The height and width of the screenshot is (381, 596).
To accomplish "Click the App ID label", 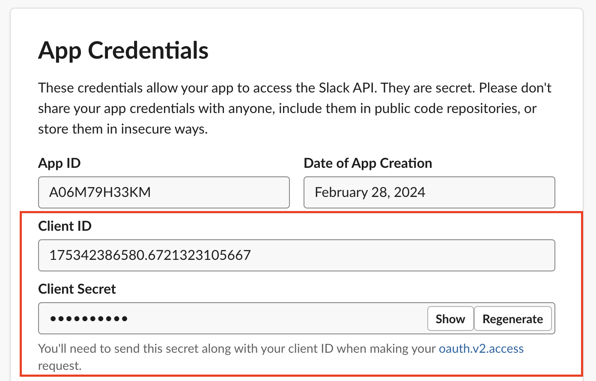I will coord(59,163).
